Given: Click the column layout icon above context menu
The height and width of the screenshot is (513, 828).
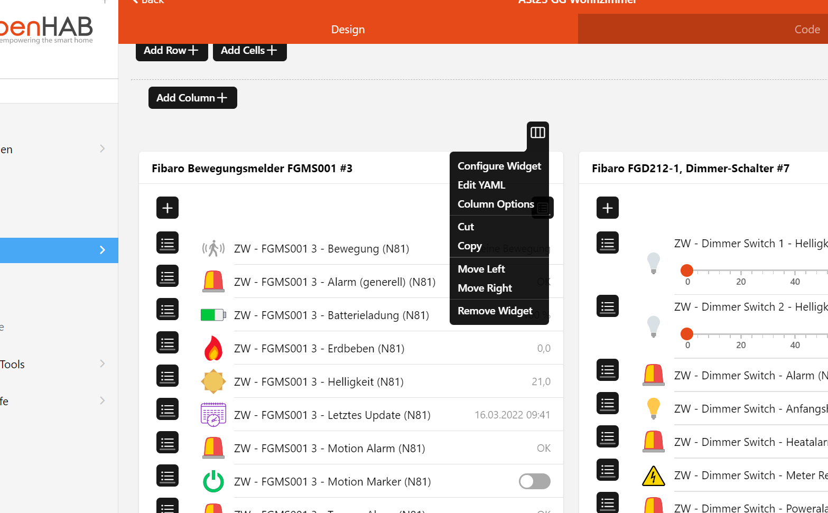Looking at the screenshot, I should point(538,133).
